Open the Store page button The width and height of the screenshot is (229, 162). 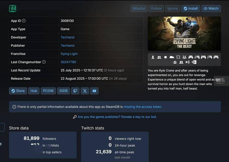coord(18,91)
